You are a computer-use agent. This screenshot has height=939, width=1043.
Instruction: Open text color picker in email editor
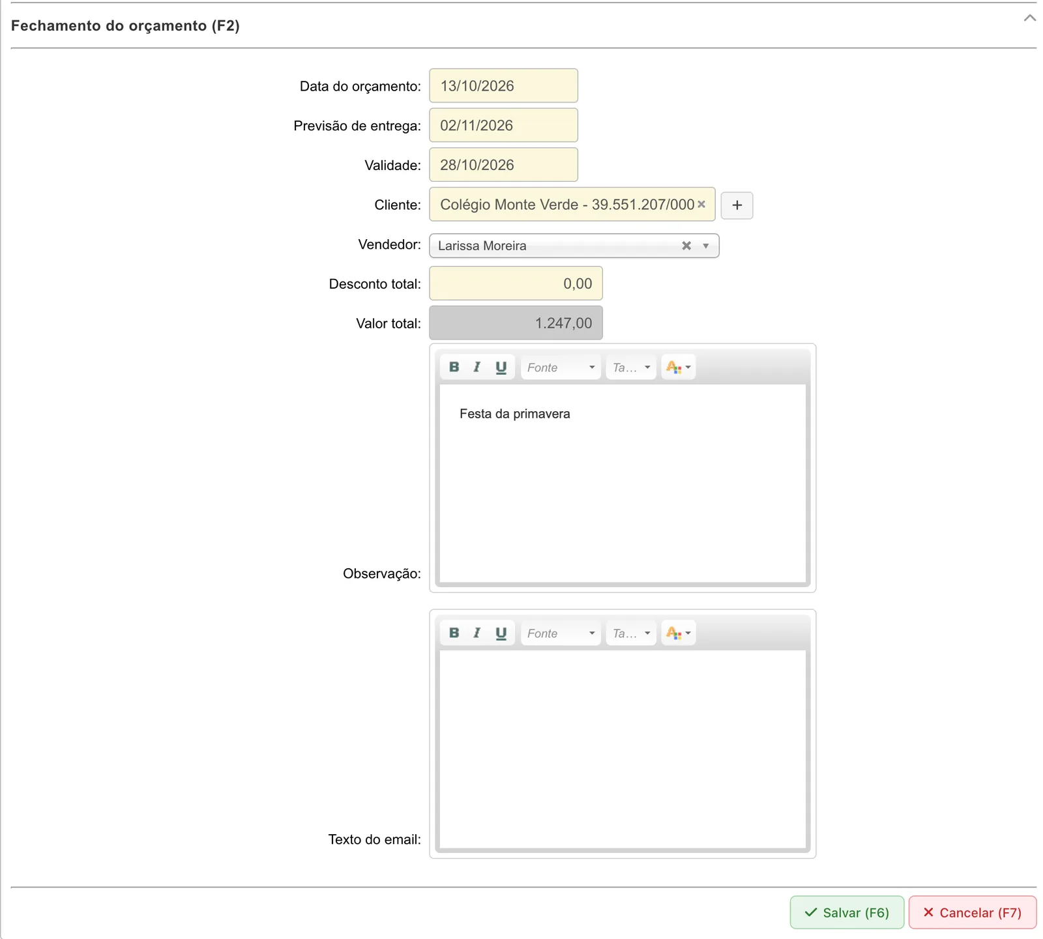[x=678, y=633]
